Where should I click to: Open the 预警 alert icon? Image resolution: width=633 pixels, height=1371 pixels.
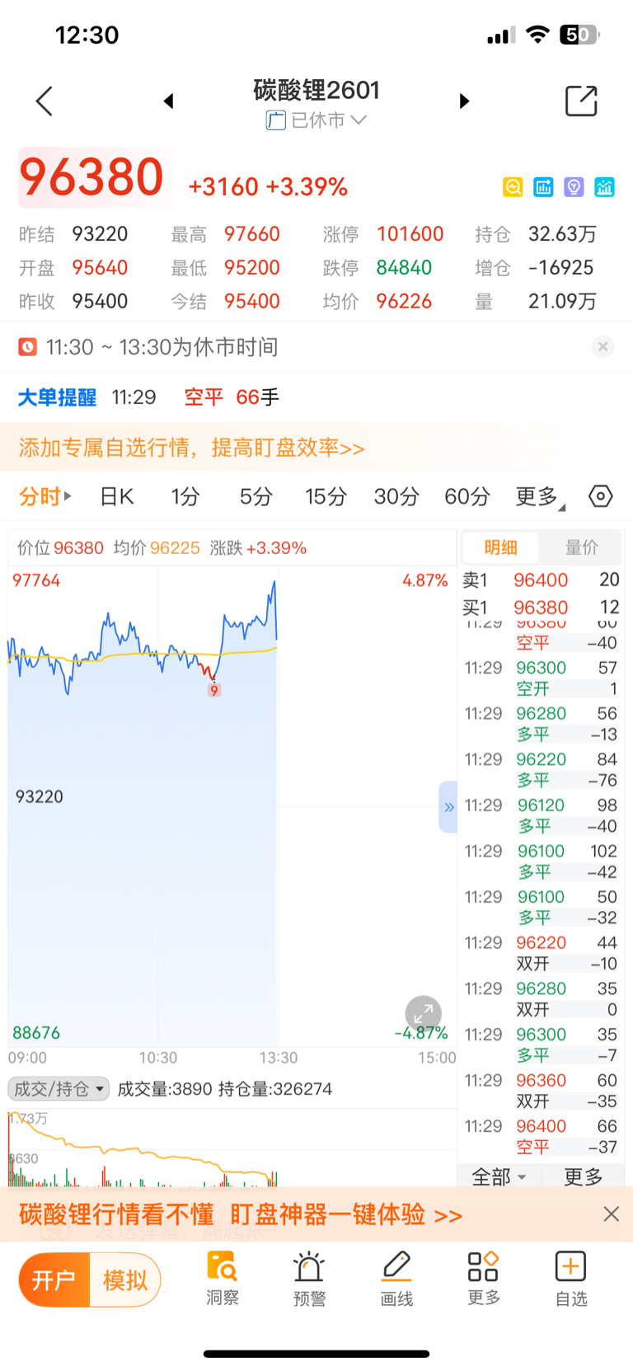click(310, 1278)
